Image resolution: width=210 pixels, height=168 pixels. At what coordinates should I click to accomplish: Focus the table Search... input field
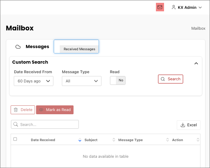pos(45,124)
